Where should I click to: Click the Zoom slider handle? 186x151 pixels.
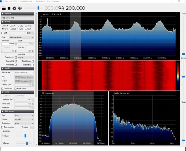pyautogui.click(x=184, y=54)
